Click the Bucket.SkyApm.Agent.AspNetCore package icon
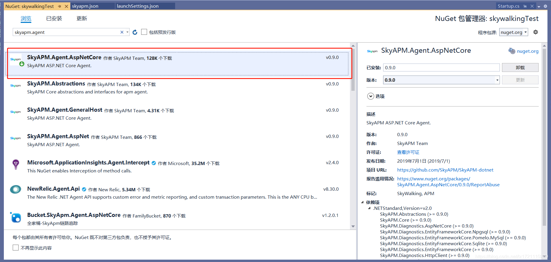The width and height of the screenshot is (551, 262). [x=16, y=217]
